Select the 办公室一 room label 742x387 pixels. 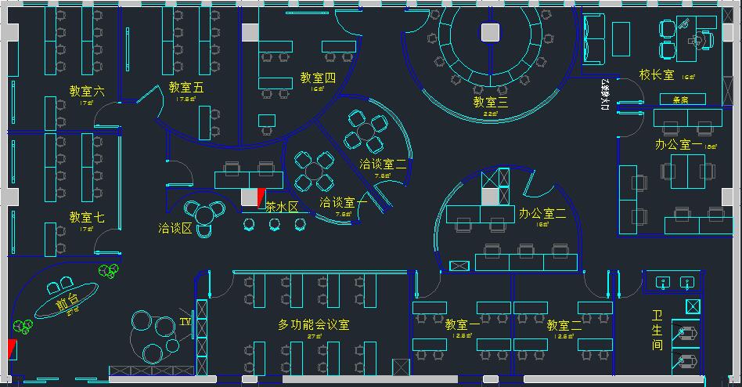coord(679,145)
